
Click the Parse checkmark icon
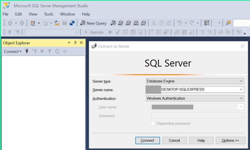(118, 32)
